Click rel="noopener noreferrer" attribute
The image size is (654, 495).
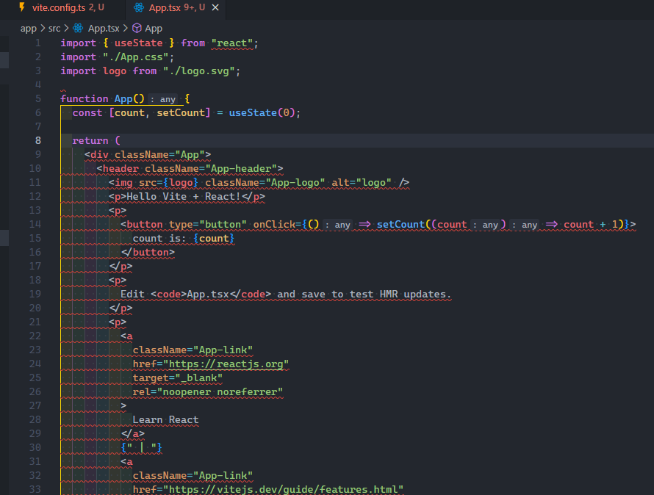tap(208, 392)
